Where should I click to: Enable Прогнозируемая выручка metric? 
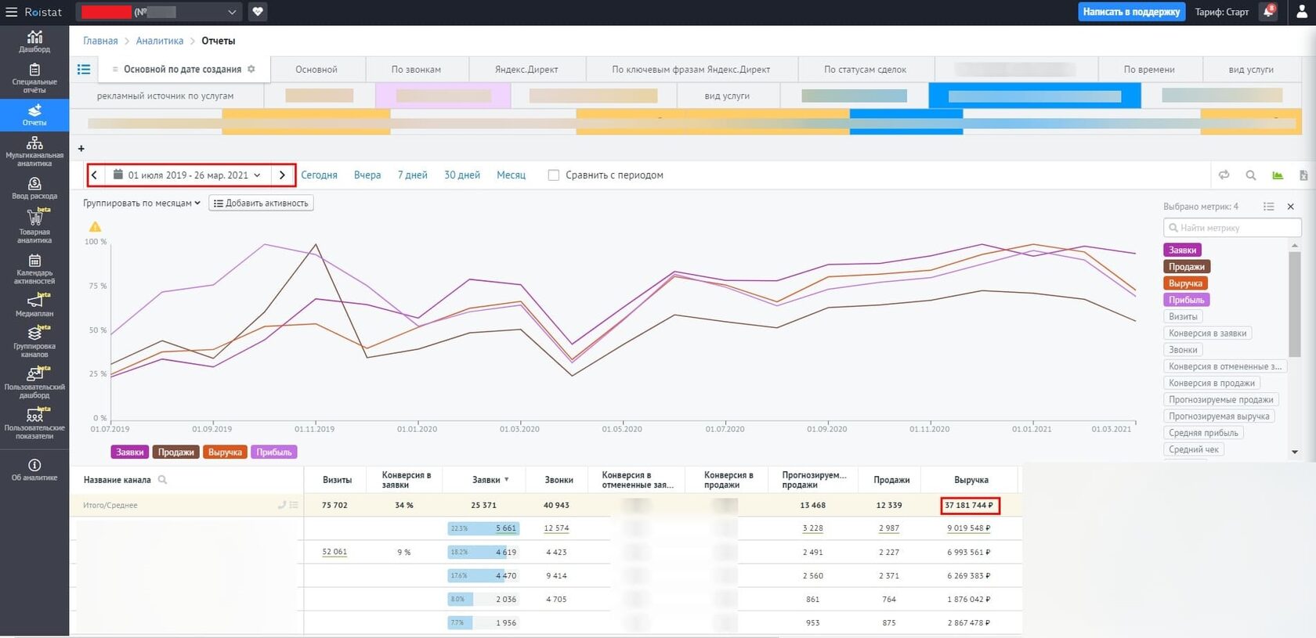coord(1219,416)
